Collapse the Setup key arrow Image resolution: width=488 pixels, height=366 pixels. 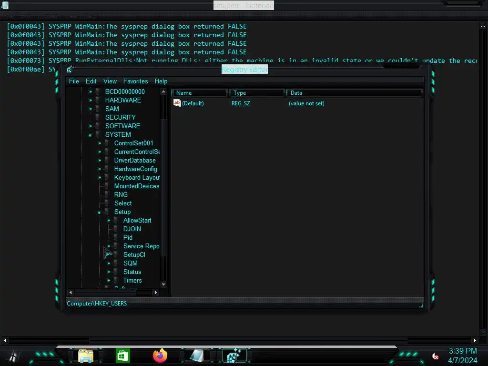point(100,212)
